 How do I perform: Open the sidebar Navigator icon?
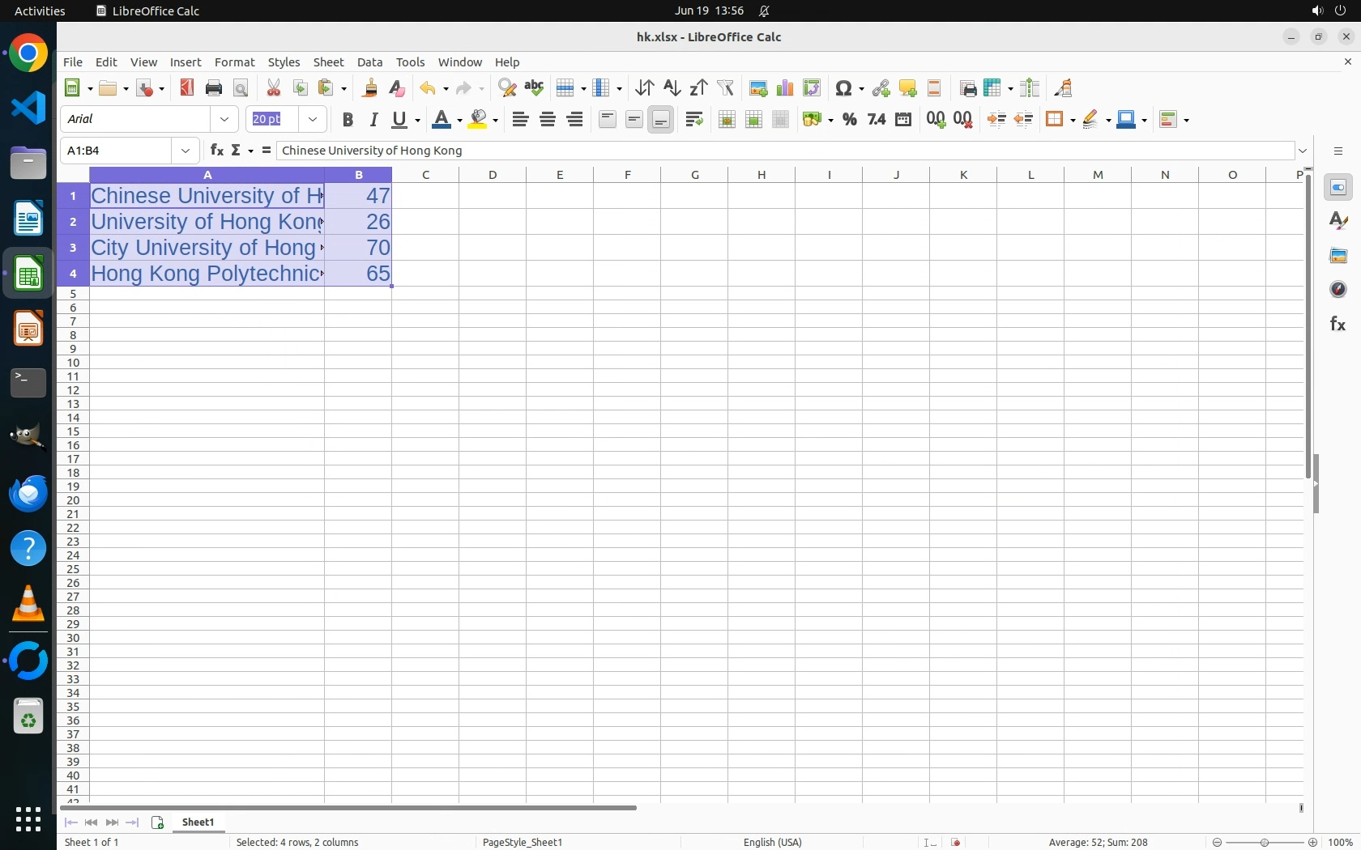(x=1338, y=290)
